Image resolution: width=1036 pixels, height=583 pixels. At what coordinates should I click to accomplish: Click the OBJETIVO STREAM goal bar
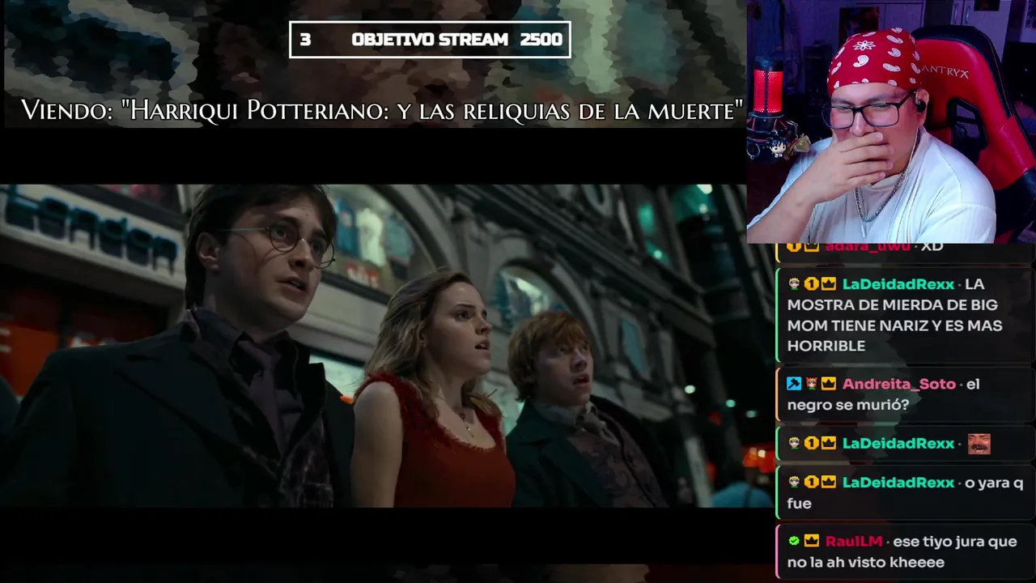[x=430, y=40]
